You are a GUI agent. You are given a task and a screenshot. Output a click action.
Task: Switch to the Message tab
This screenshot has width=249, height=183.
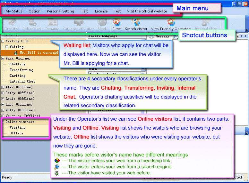(x=159, y=36)
